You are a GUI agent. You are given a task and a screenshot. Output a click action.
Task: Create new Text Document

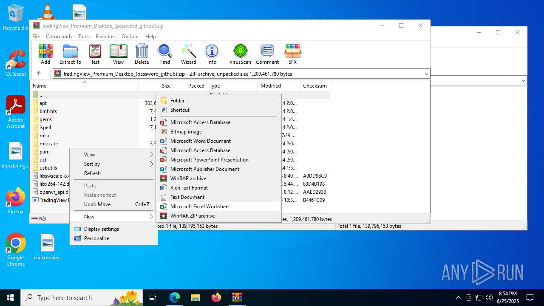tap(219, 197)
